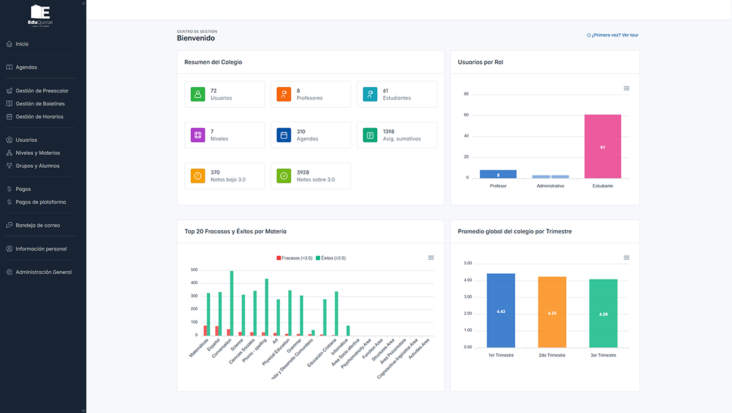
Task: Open Información personal
Action: [x=41, y=248]
